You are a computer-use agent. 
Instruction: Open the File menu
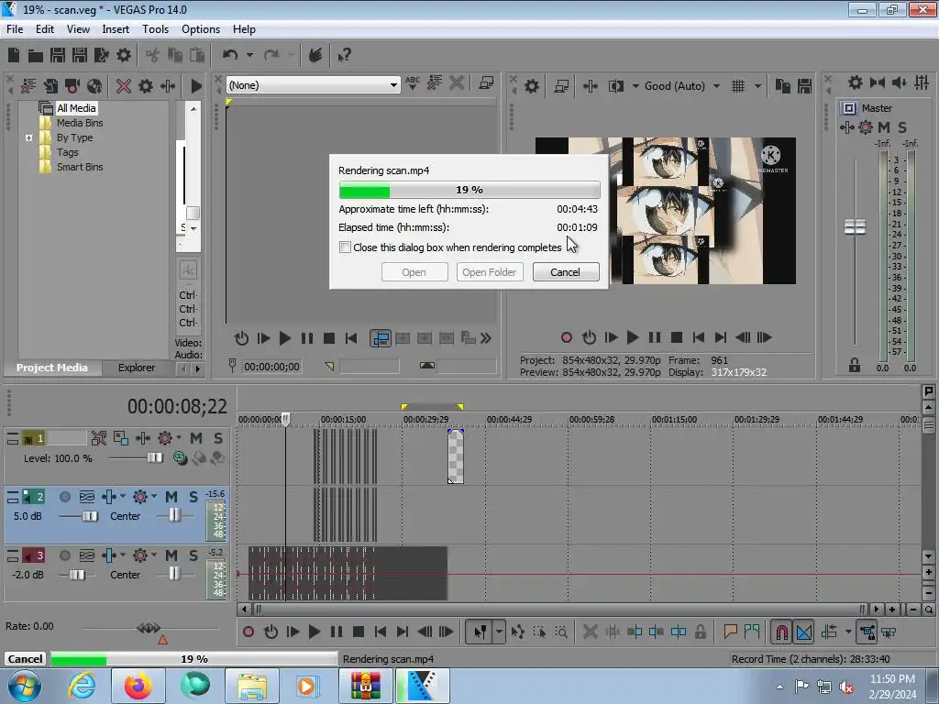15,28
